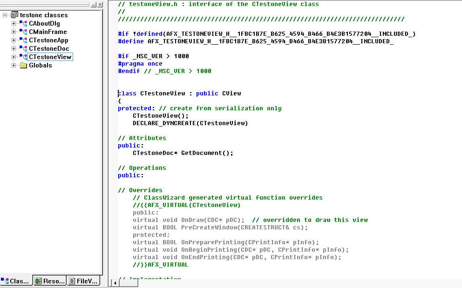
Task: Expand the CTestoneApp class node
Action: pos(14,40)
